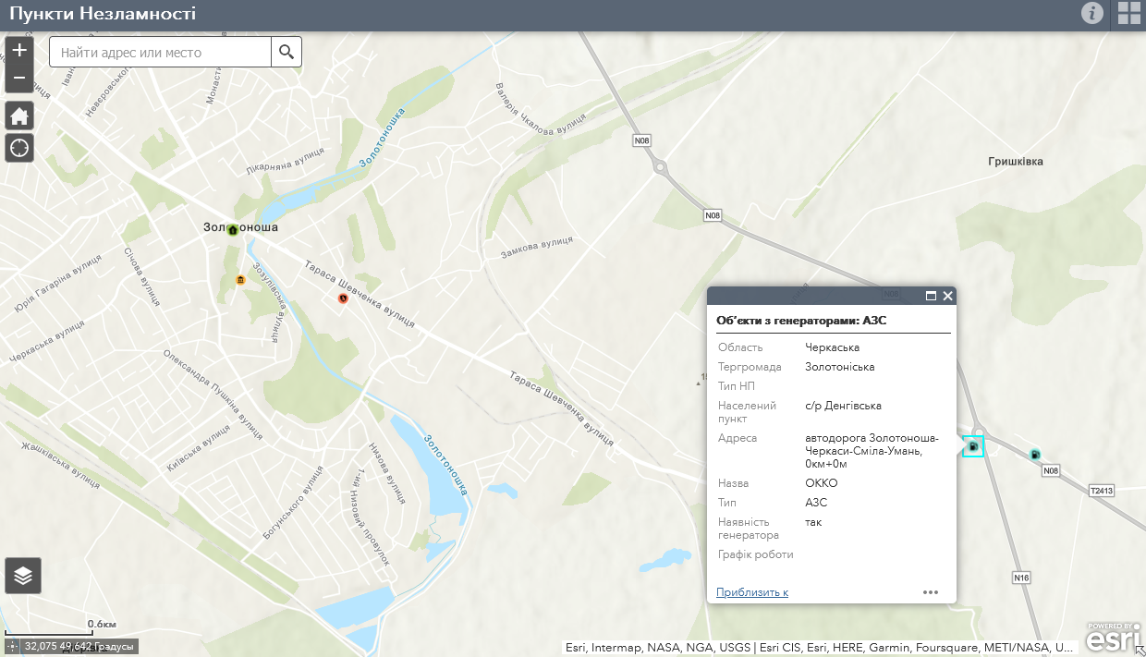Image resolution: width=1146 pixels, height=657 pixels.
Task: Click the name value 'ОККО'
Action: point(821,483)
